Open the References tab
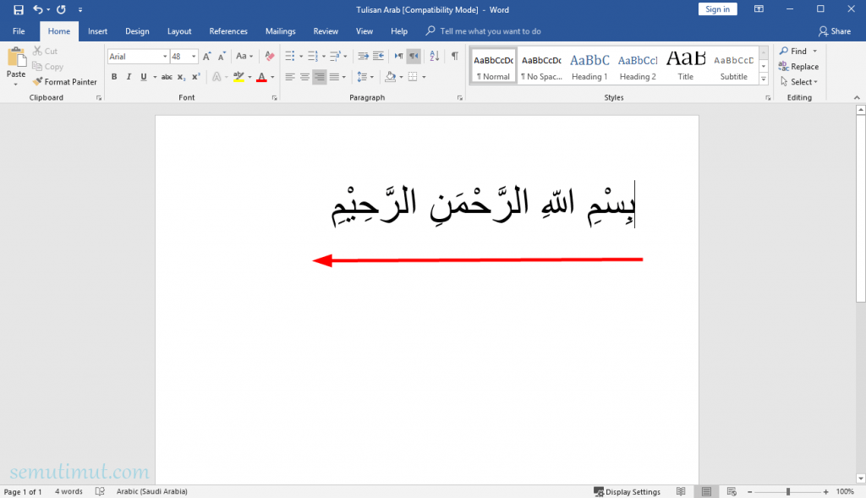Screen dimensions: 866x498 pyautogui.click(x=228, y=30)
